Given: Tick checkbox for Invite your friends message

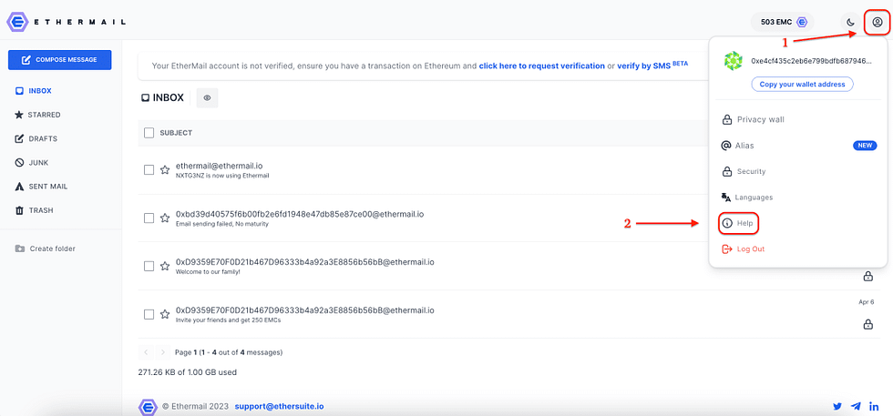Looking at the screenshot, I should pyautogui.click(x=149, y=314).
